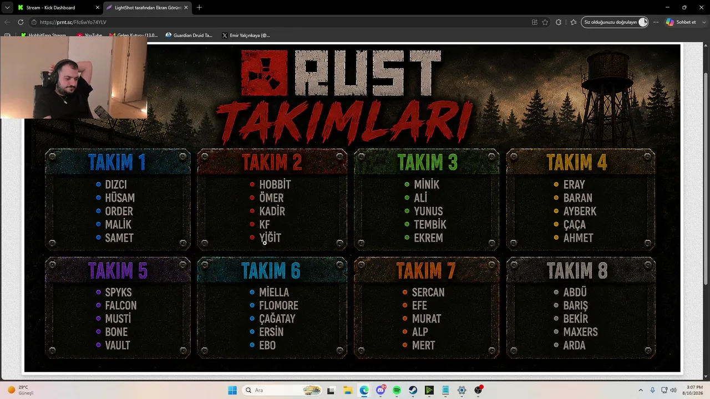Click the Siz olduğunuzu doğrulayın profile button

pyautogui.click(x=615, y=22)
